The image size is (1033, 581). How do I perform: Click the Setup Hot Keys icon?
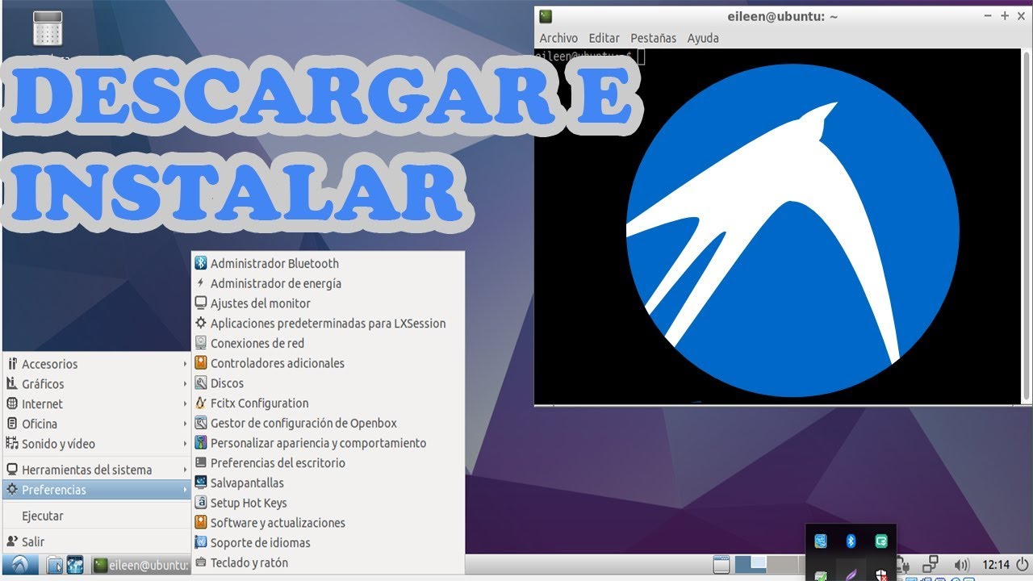(x=202, y=503)
